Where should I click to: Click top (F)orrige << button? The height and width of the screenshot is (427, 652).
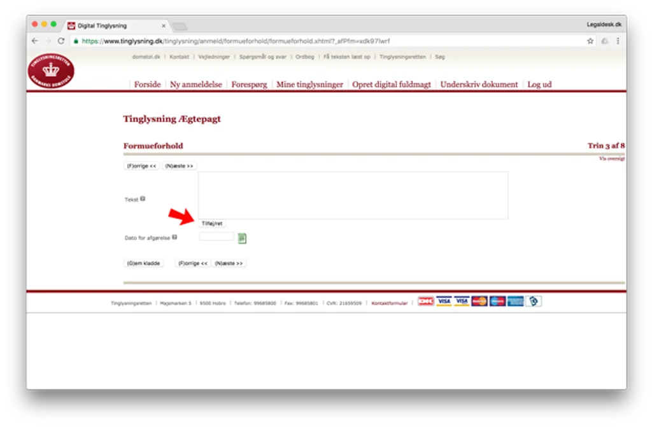point(141,166)
